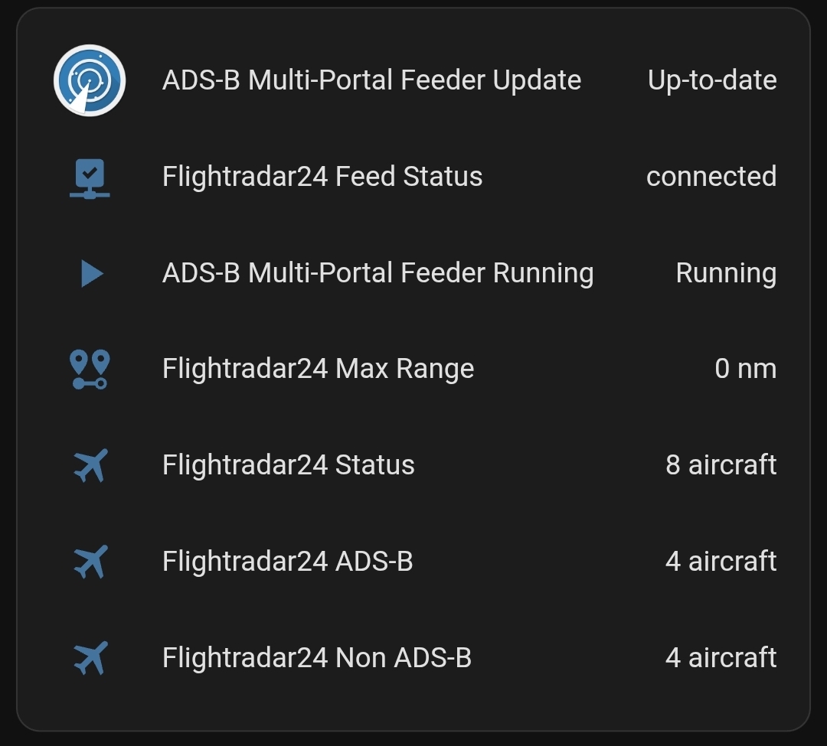Viewport: 827px width, 746px height.
Task: Click the map markers icon for Flightradar24 Max Range
Action: (90, 368)
